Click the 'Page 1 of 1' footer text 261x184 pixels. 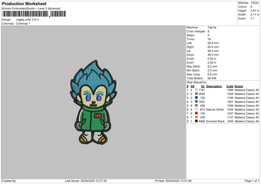coord(252,181)
